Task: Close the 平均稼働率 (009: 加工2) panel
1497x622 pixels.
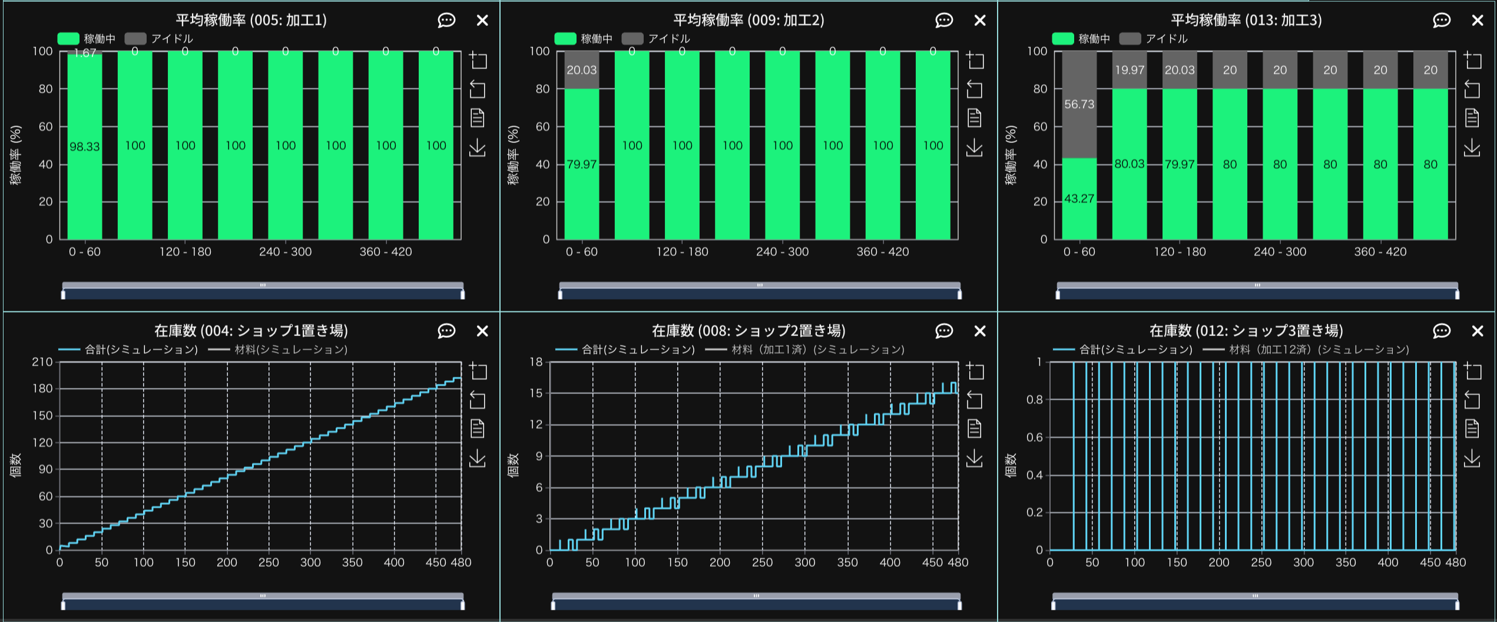Action: click(980, 21)
